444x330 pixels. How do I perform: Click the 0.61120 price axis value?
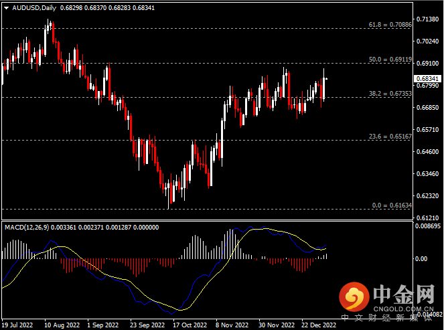point(427,218)
